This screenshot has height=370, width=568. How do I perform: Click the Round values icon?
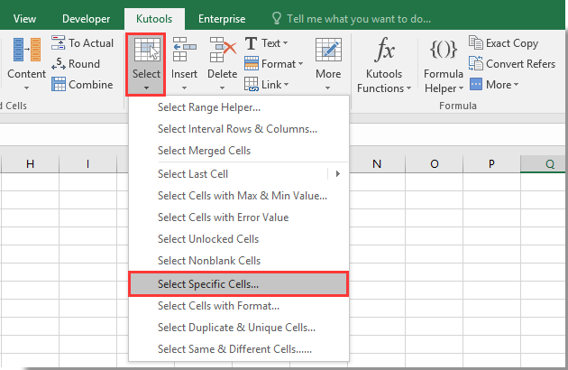tap(59, 64)
